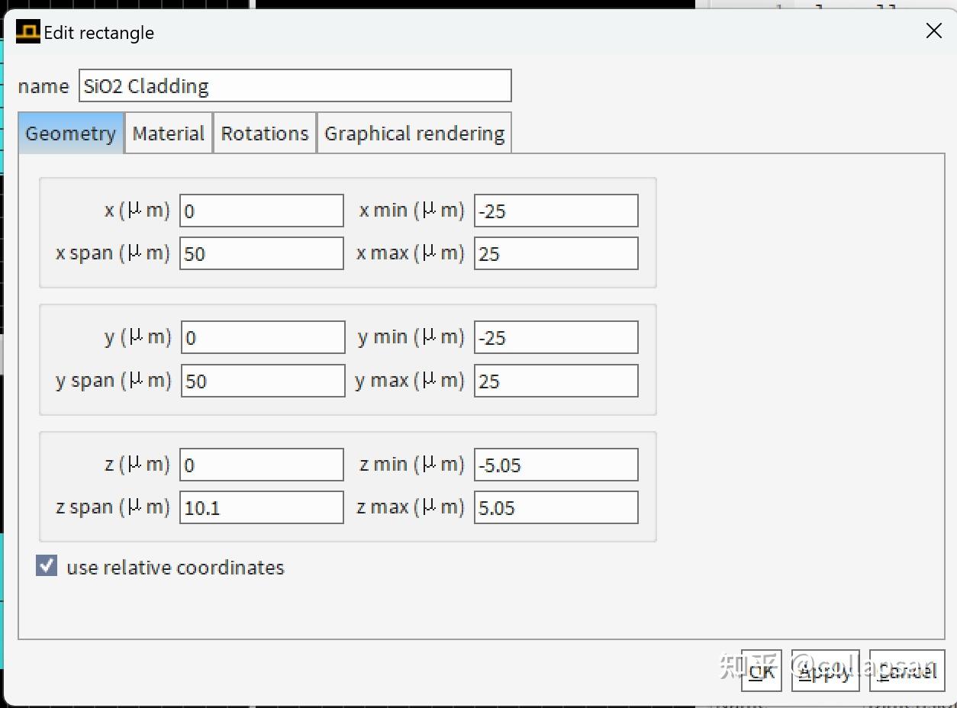This screenshot has width=957, height=708.
Task: Click the name field containing SiO2 Cladding
Action: [x=295, y=85]
